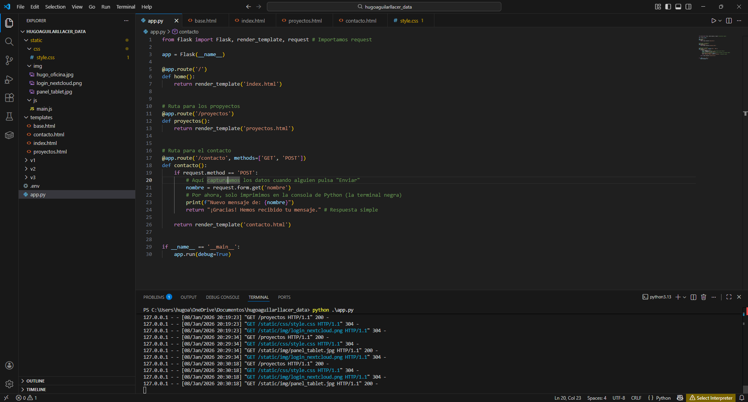Open the Search view in activity bar

9,42
